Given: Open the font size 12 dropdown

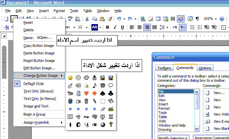Looking at the screenshot, I should 87,27.
